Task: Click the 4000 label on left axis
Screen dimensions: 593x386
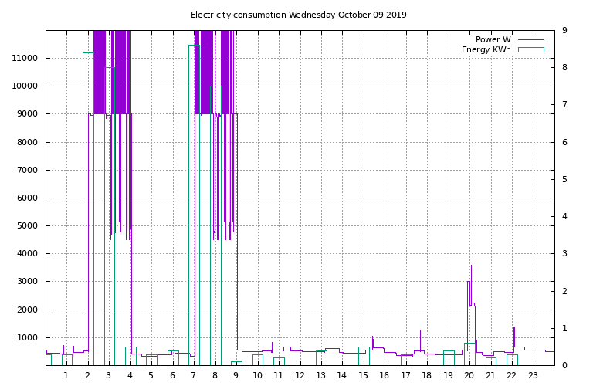Action: (27, 254)
